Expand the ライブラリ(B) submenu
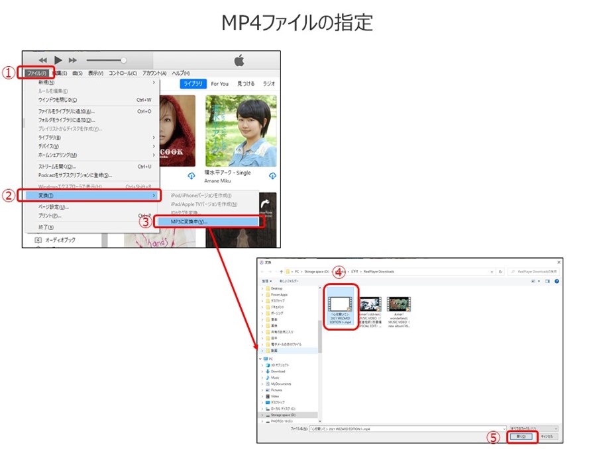The width and height of the screenshot is (595, 449). 92,138
